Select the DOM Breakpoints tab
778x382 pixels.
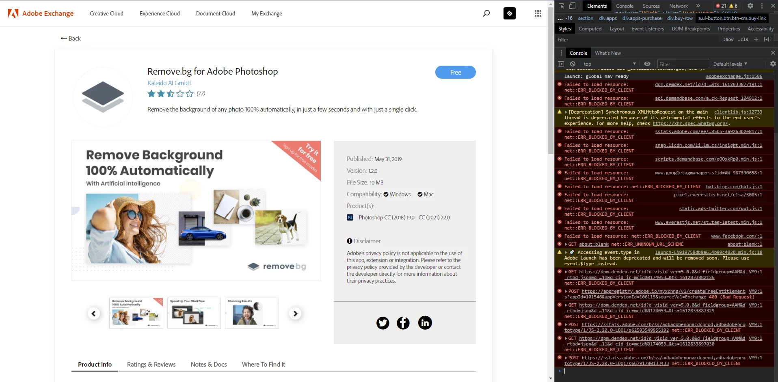691,29
